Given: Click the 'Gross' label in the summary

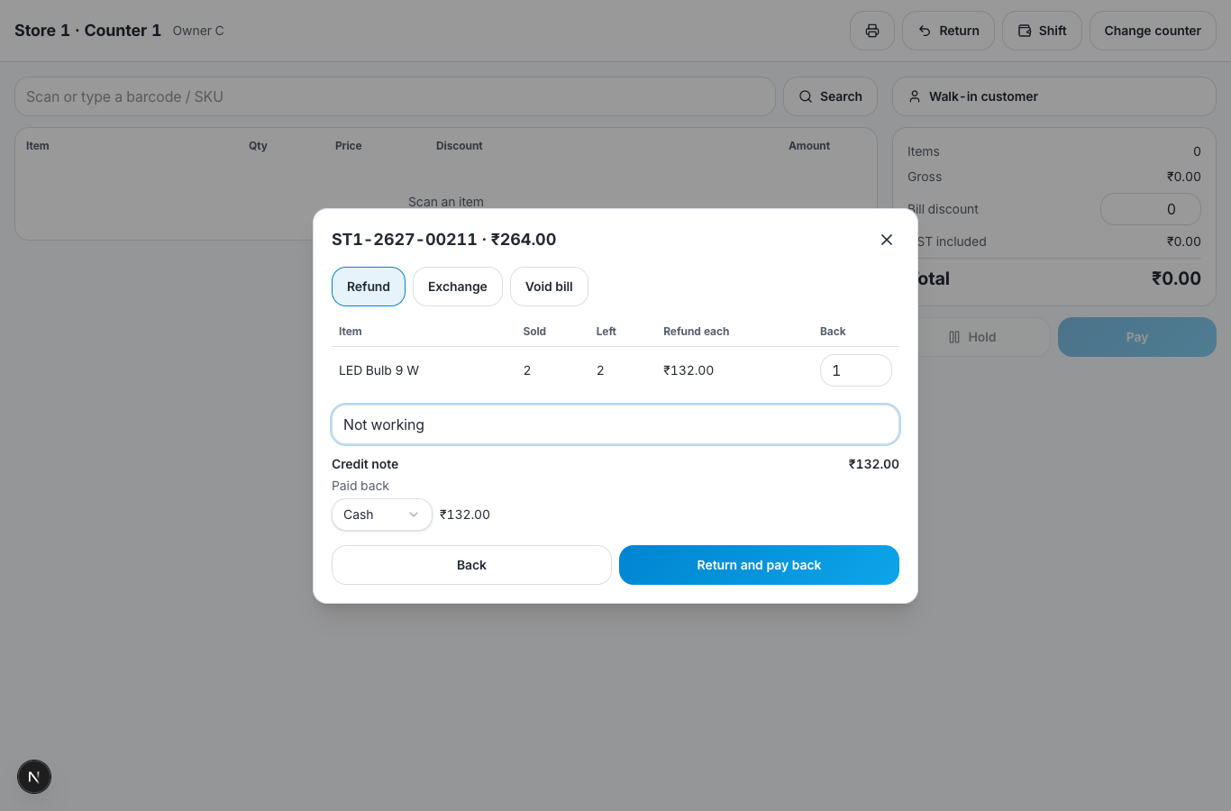Looking at the screenshot, I should coord(925,177).
